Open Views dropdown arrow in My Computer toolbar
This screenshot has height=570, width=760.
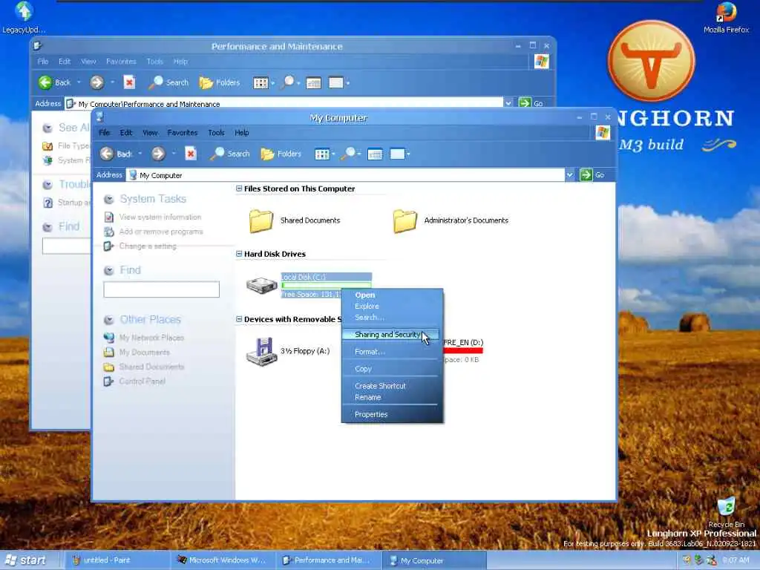(x=333, y=154)
